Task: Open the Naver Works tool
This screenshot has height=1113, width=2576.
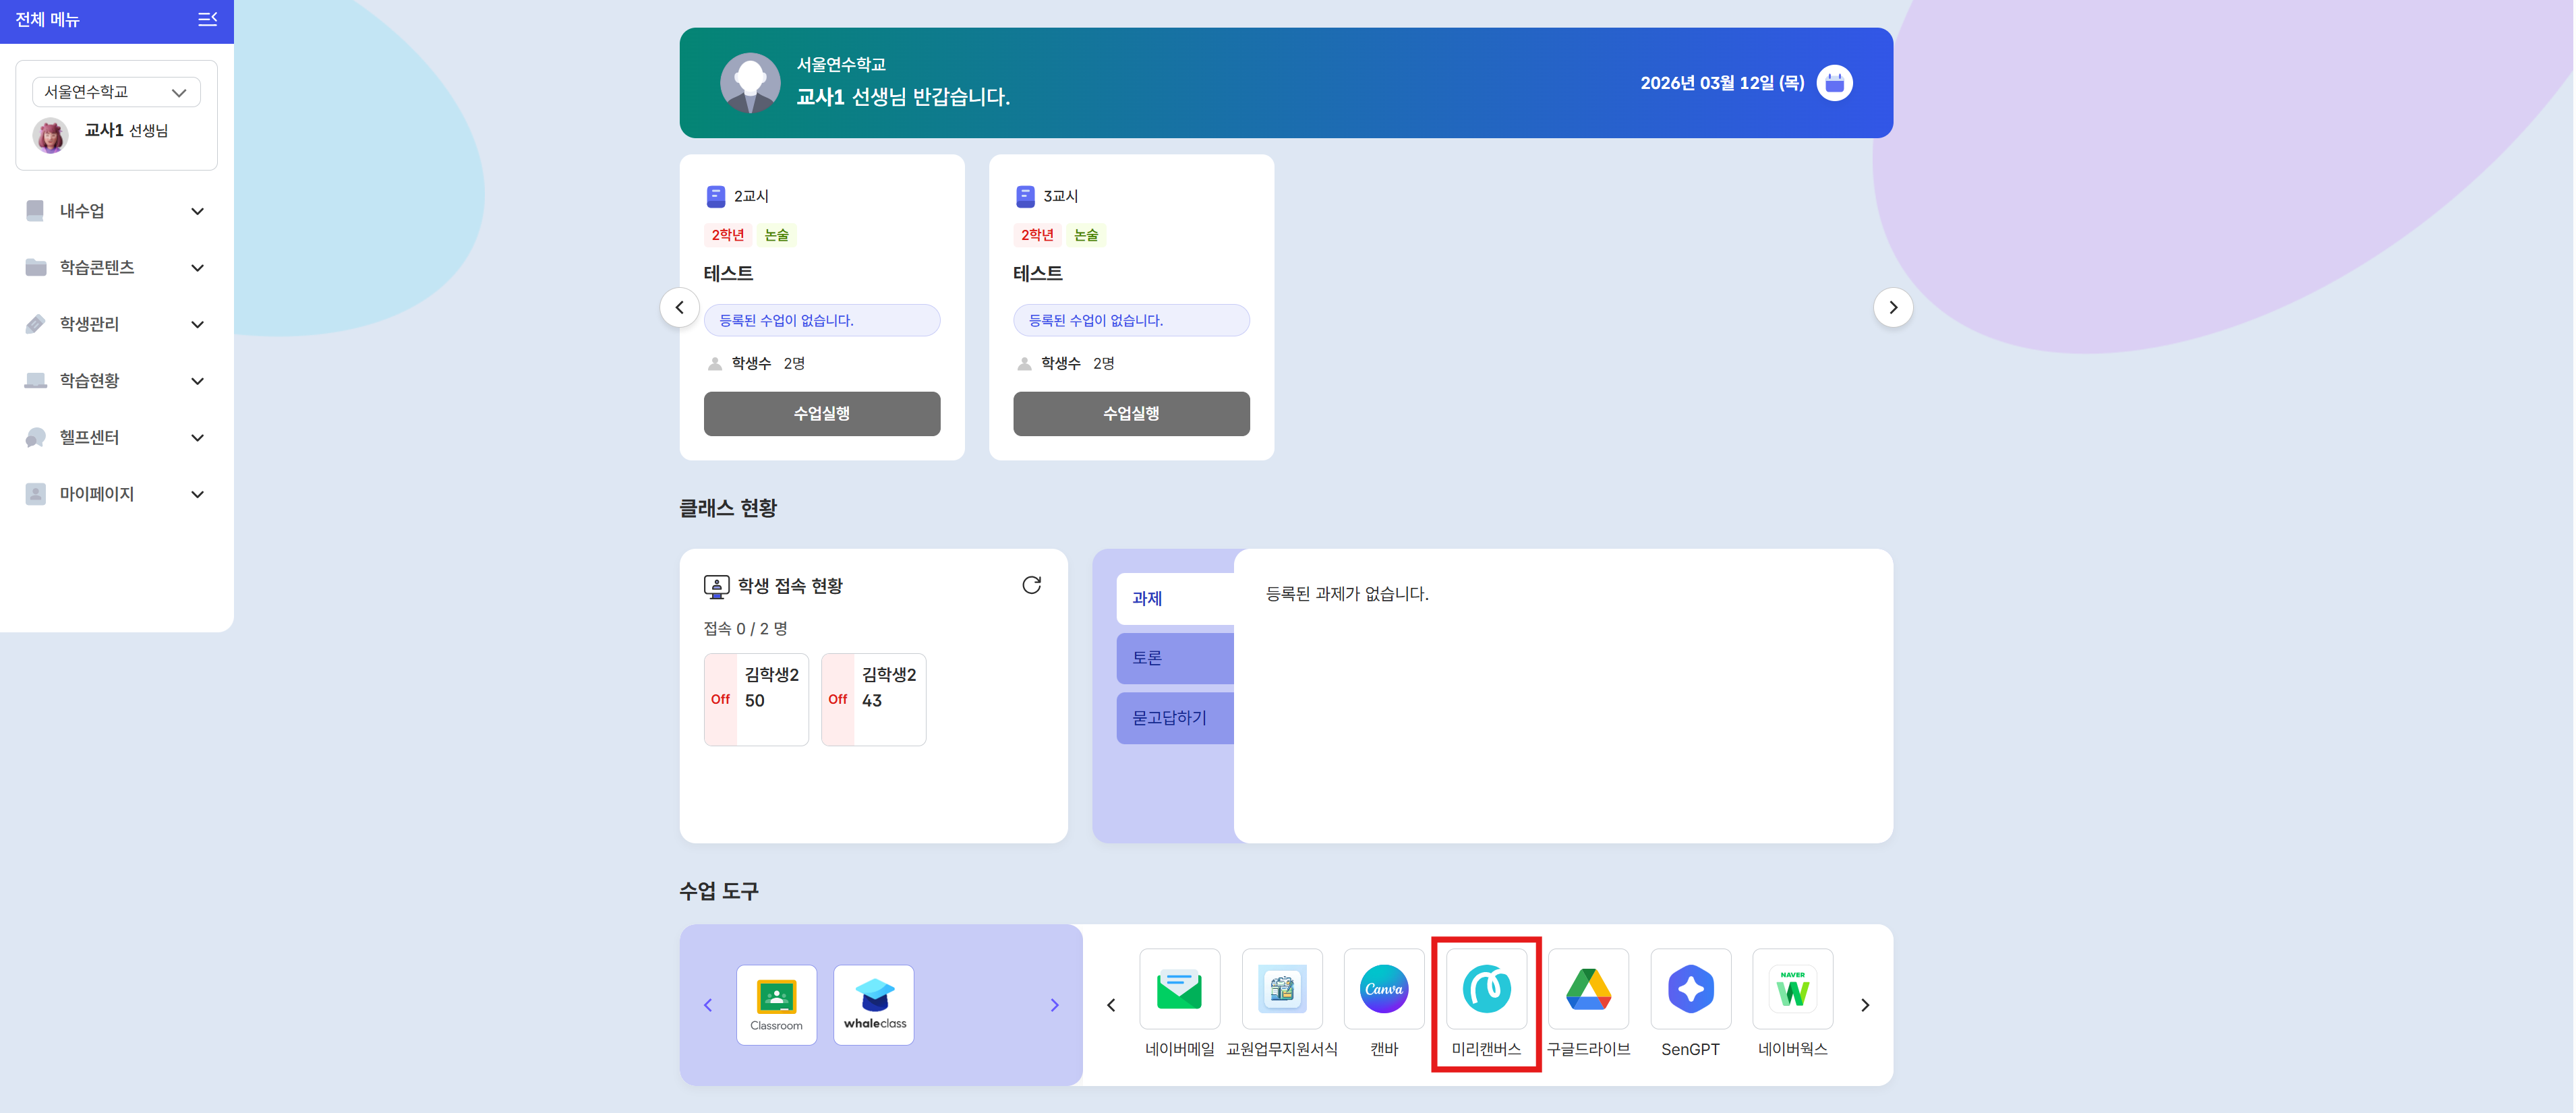Action: [x=1792, y=989]
